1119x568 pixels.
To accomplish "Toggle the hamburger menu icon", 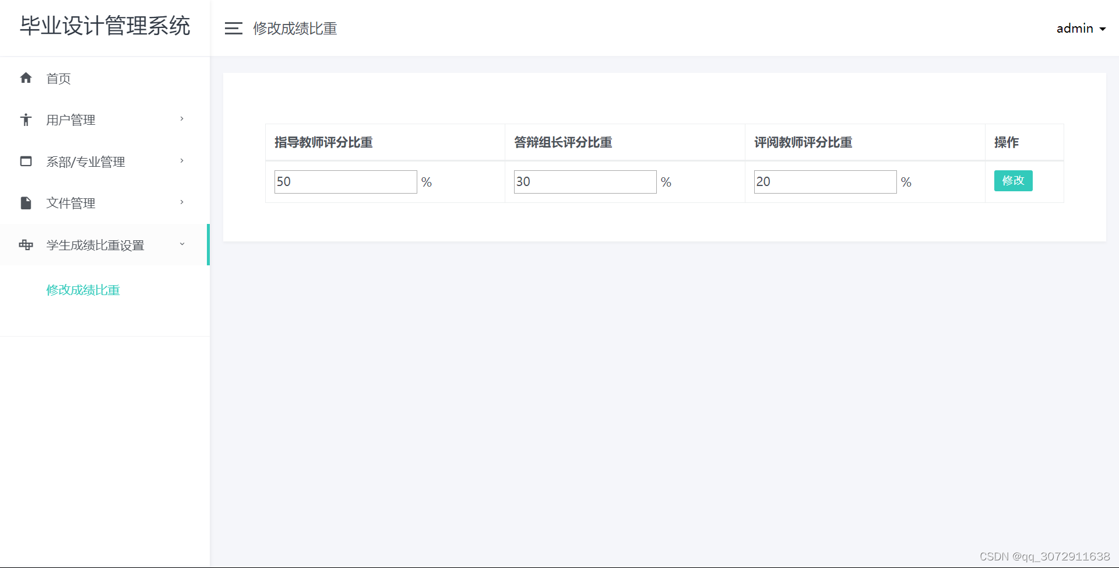I will [234, 28].
